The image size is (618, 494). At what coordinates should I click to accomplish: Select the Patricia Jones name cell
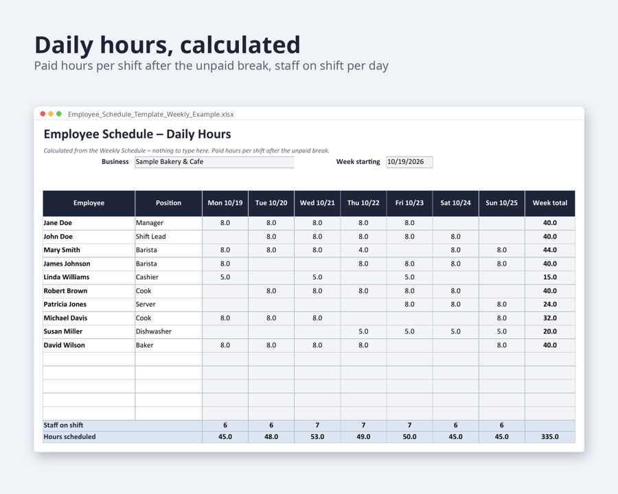[x=89, y=305]
